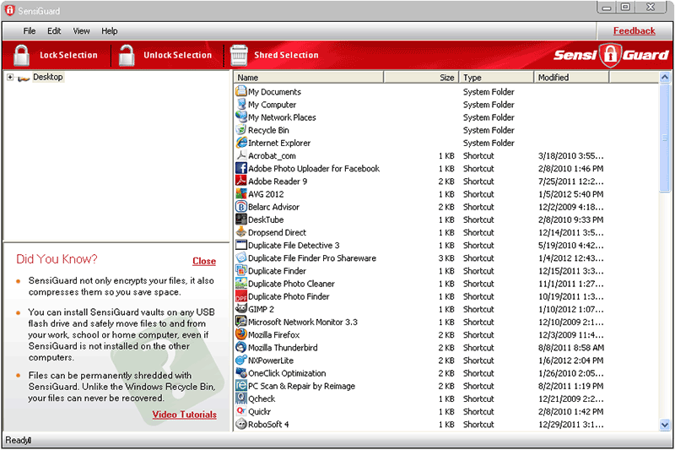The image size is (675, 450).
Task: Click the Acrobat_com shortcut icon
Action: 241,155
